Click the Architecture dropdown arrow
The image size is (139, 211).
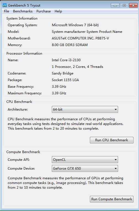pos(116,109)
